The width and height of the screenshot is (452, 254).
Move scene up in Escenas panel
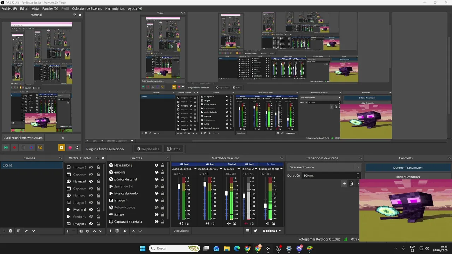[27, 231]
